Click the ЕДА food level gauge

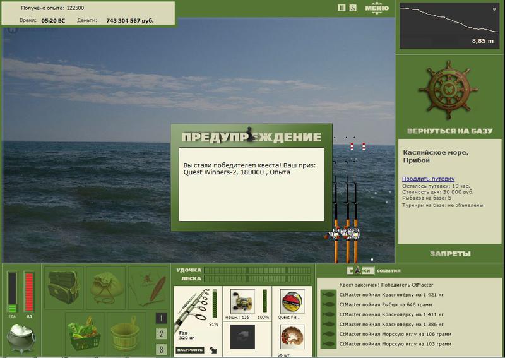12,292
